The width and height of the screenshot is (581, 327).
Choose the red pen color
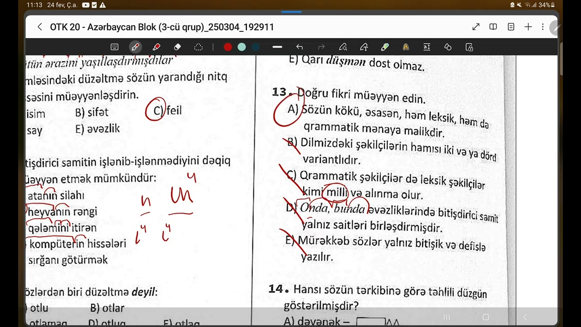pos(228,47)
